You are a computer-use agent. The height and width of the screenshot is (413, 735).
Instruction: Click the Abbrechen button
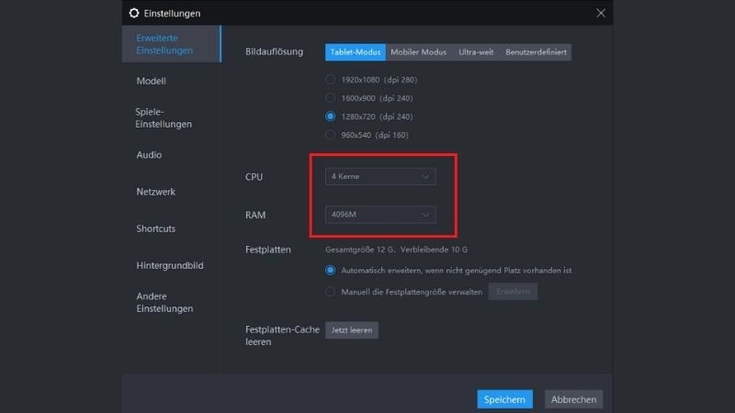(574, 399)
